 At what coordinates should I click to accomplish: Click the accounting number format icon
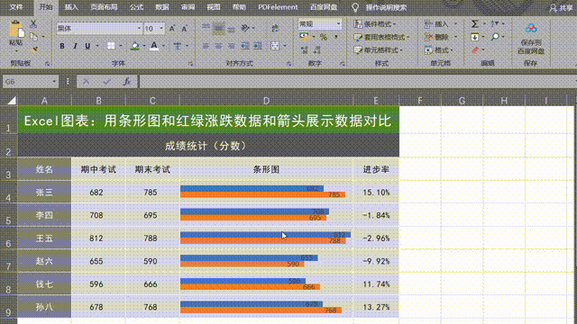tap(304, 36)
